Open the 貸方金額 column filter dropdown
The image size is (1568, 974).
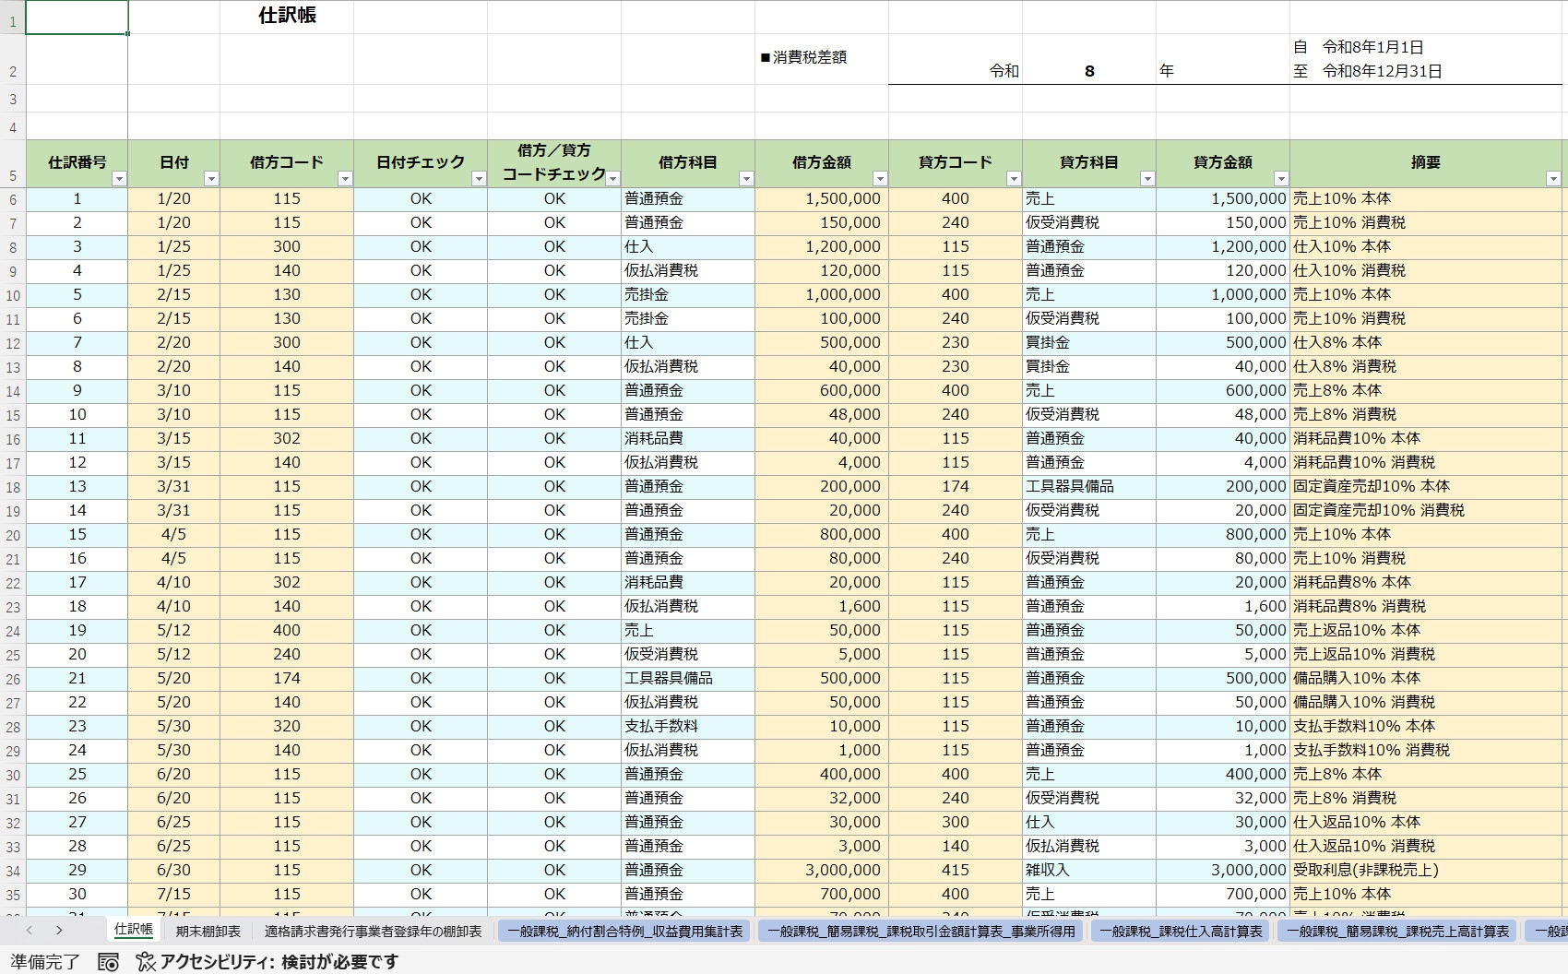1281,179
